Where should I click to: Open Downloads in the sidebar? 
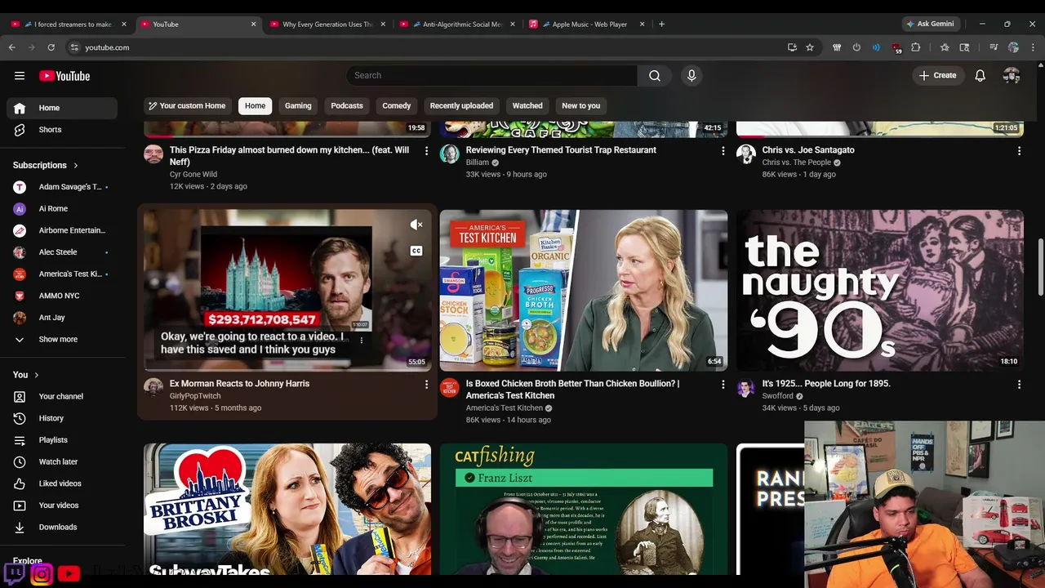pos(62,527)
